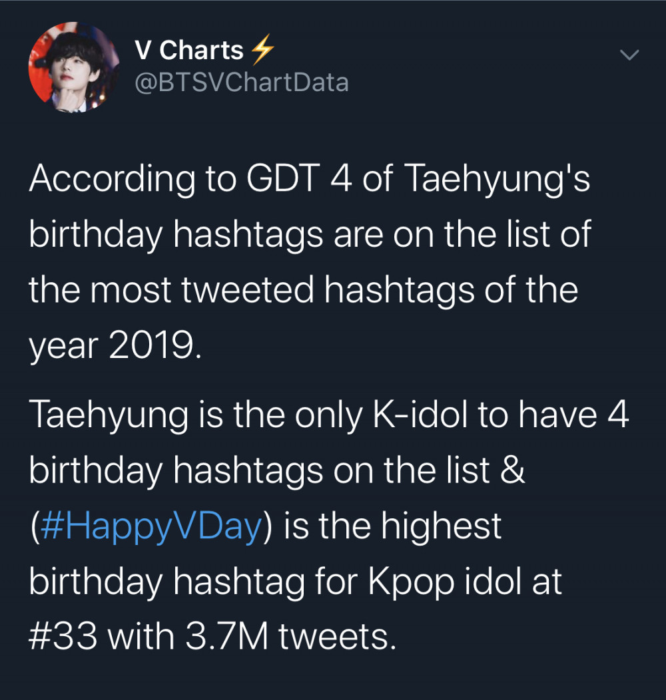This screenshot has height=700, width=666.
Task: Click the '3.7M tweets.' text
Action: pos(290,637)
